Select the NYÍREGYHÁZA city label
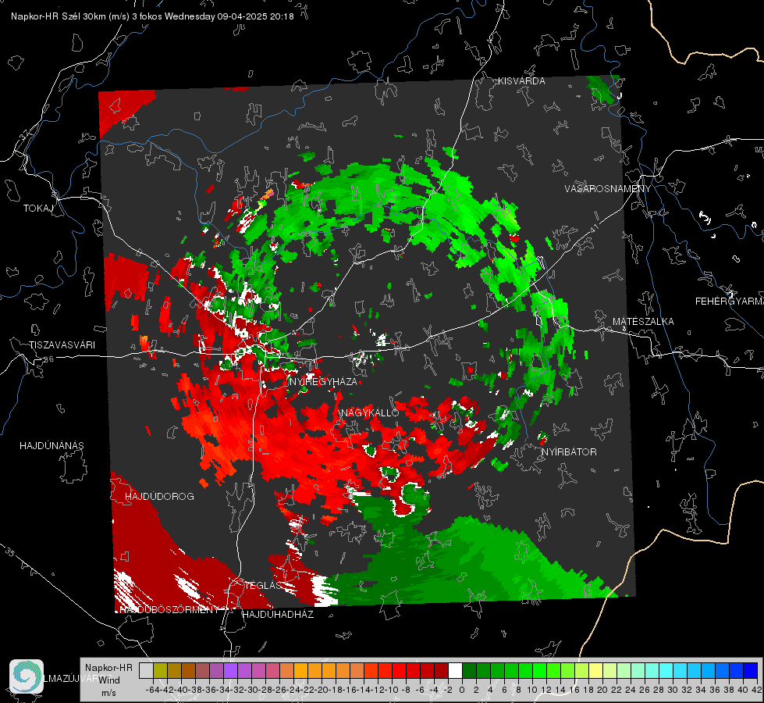The image size is (764, 703). (323, 381)
